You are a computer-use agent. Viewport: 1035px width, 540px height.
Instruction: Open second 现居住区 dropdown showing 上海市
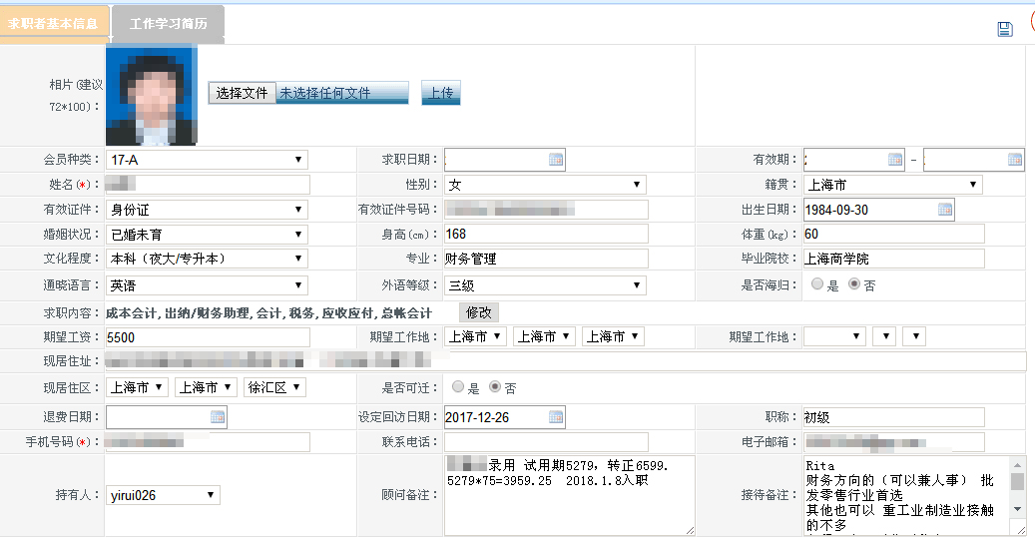click(206, 387)
